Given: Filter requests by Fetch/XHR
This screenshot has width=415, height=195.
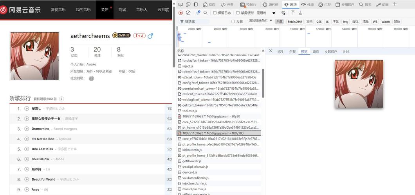Looking at the screenshot, I should 295,21.
